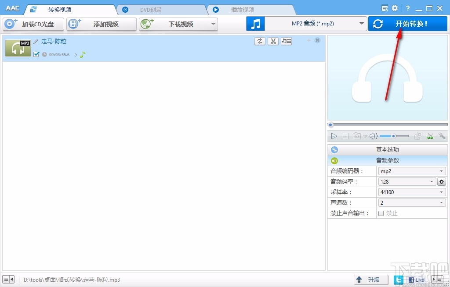Viewport: 450px width, 287px height.
Task: Click the Twitter icon in the status bar
Action: [x=398, y=279]
